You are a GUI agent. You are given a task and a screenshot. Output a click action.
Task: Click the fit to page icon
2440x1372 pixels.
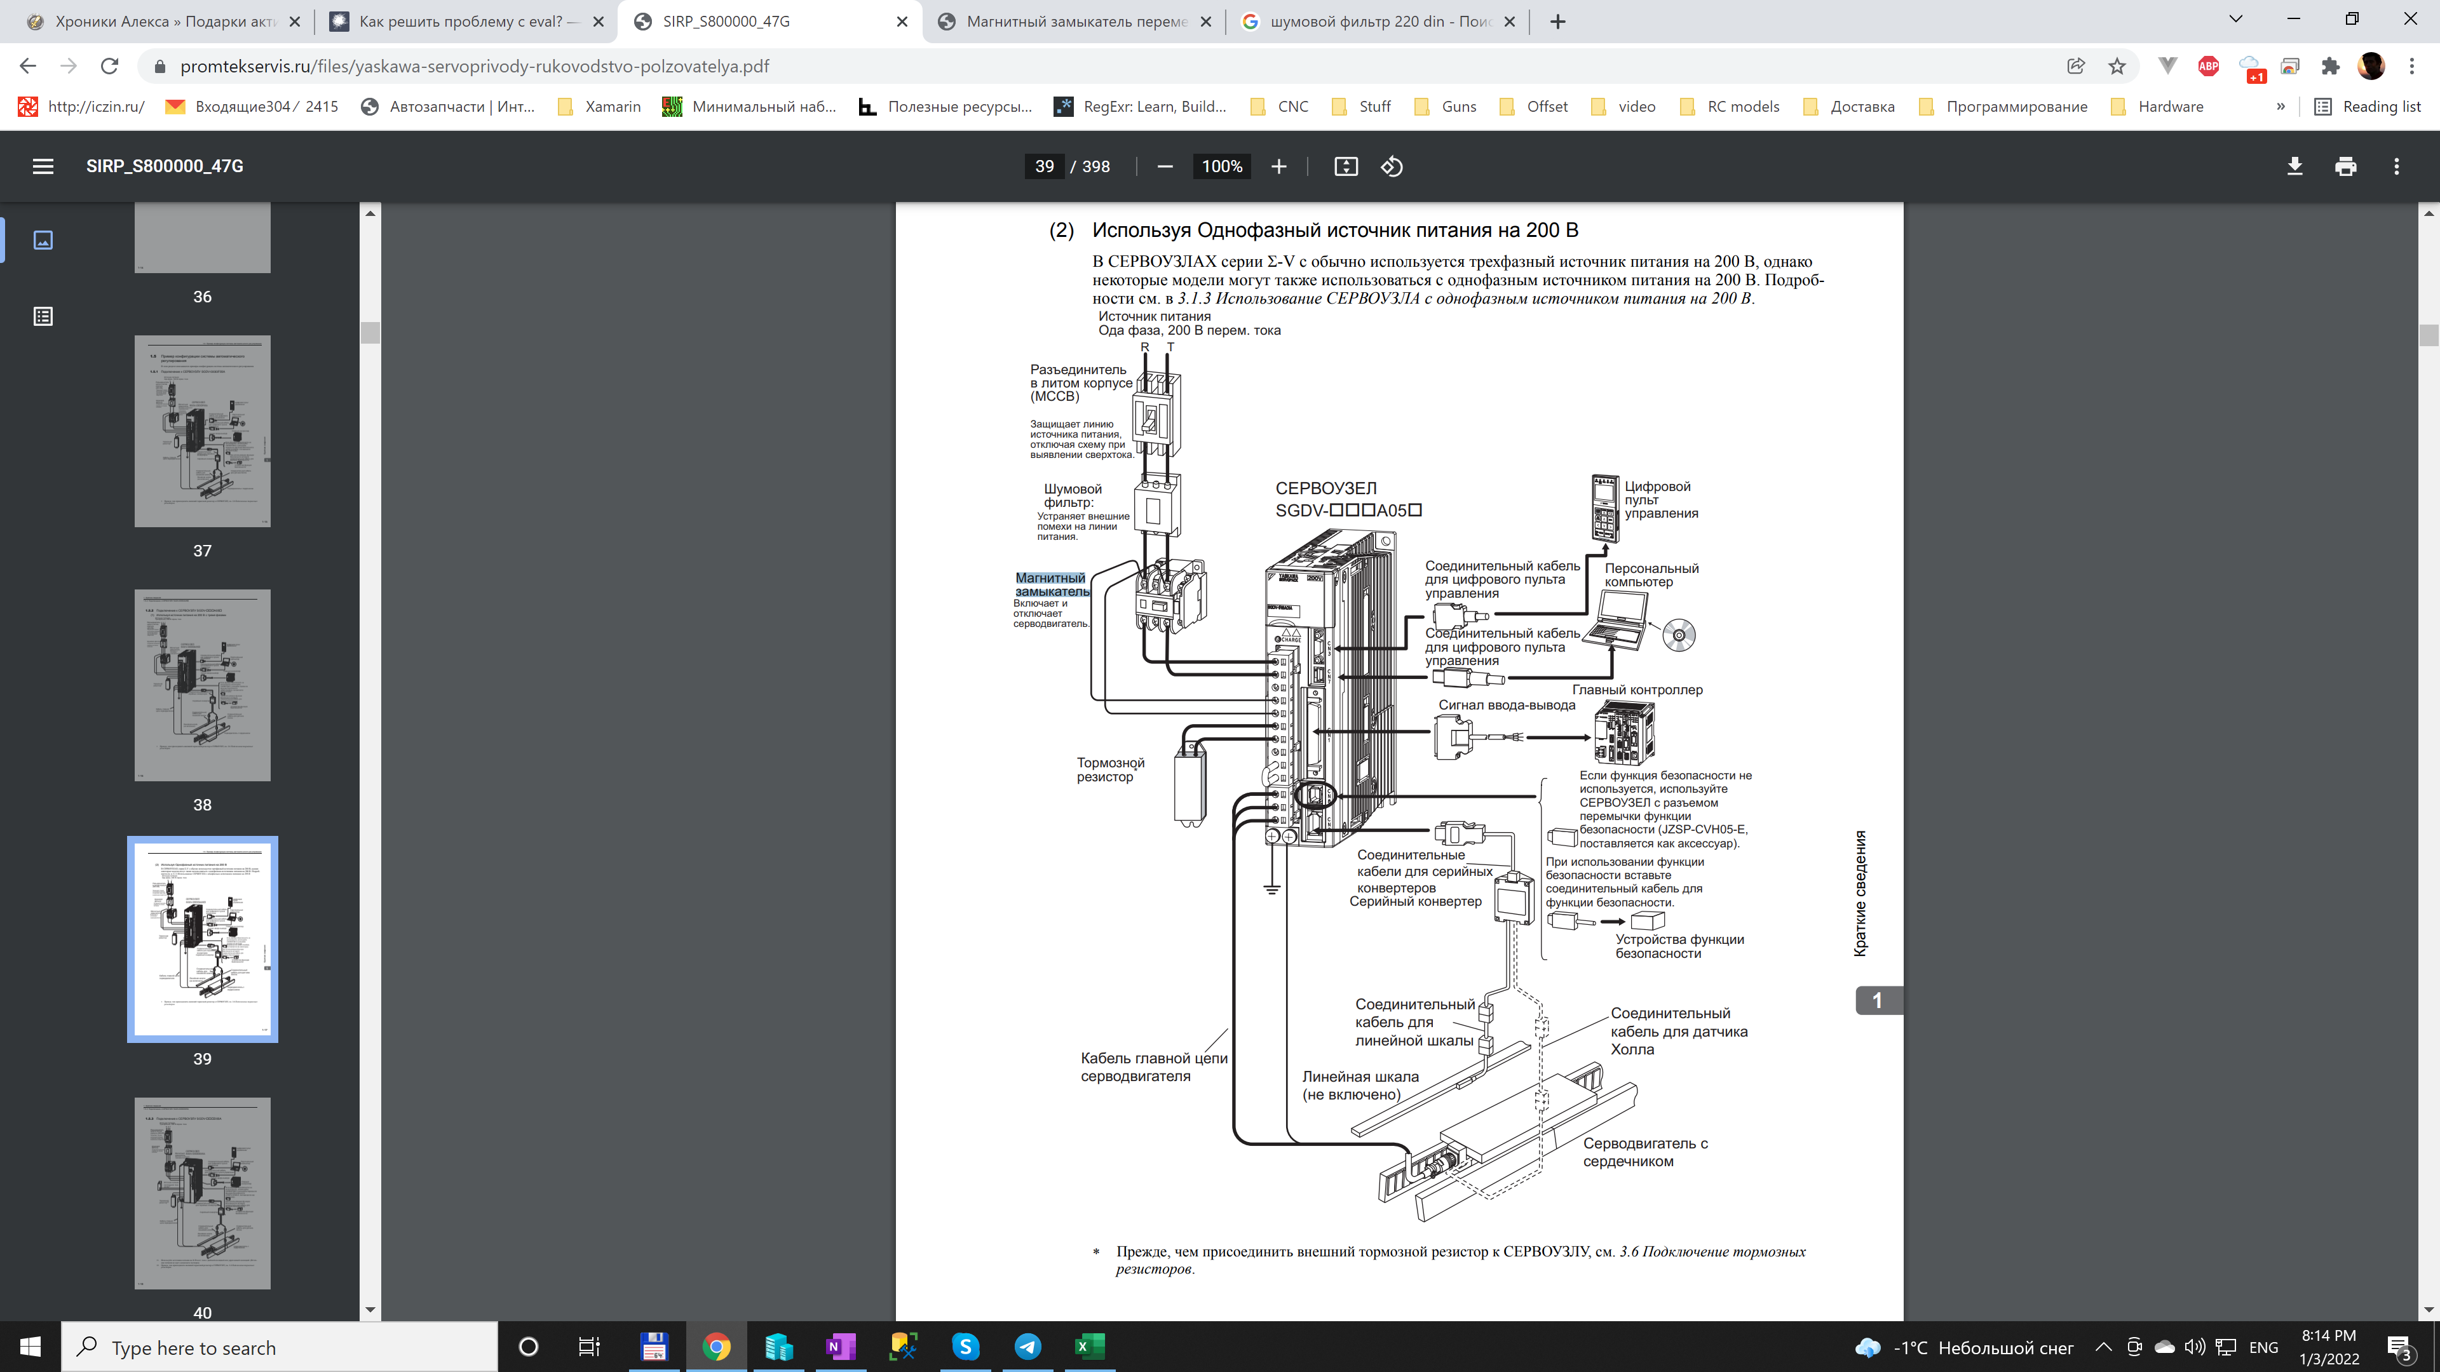(x=1345, y=166)
